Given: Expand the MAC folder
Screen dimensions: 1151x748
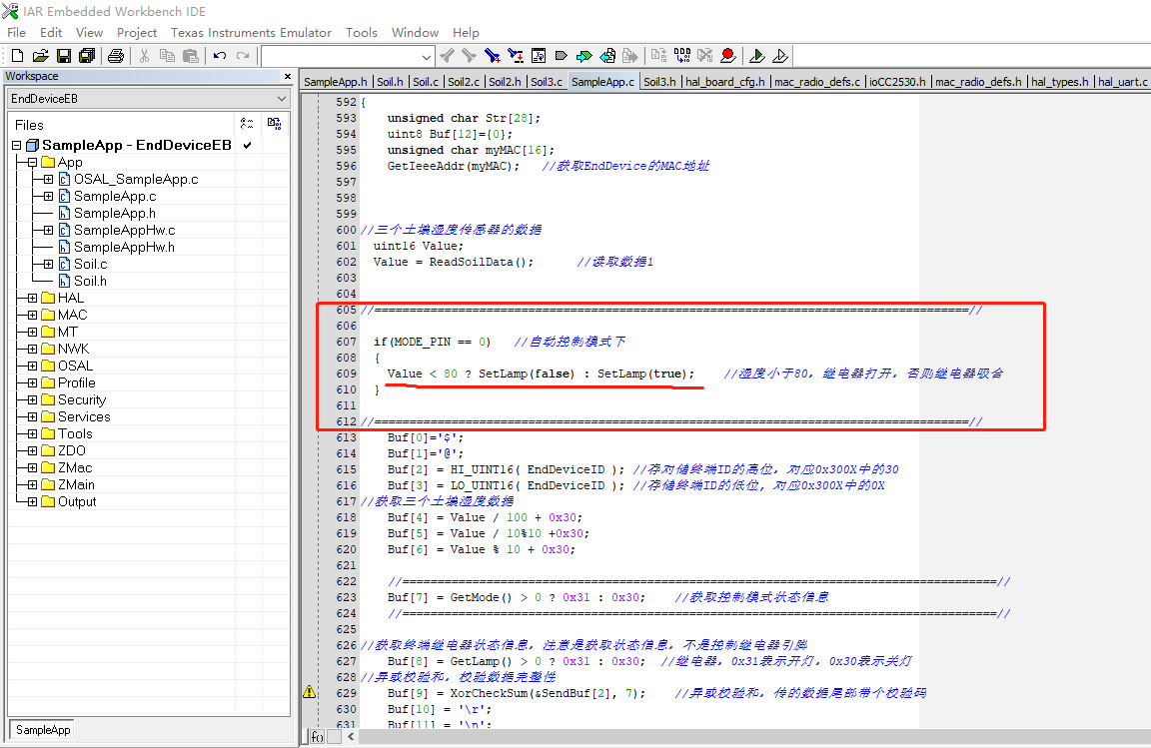Looking at the screenshot, I should (32, 315).
